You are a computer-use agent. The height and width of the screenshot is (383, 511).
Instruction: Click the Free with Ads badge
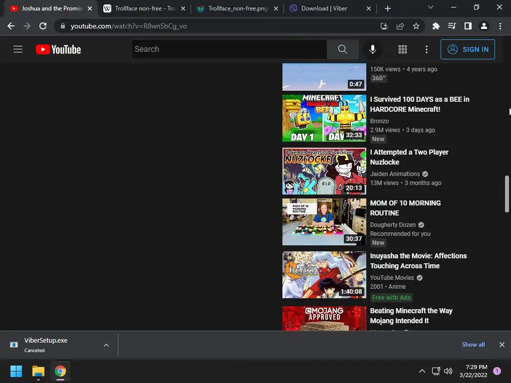[x=391, y=297]
